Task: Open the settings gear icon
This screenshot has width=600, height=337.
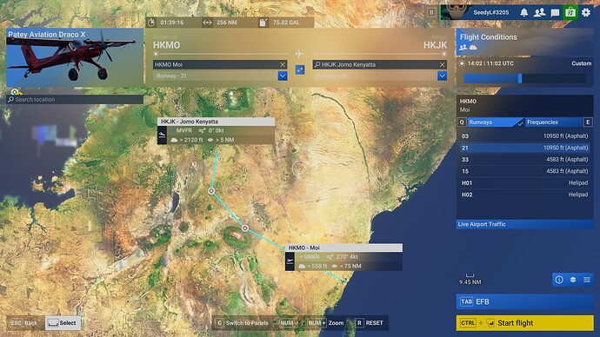Action: [x=586, y=13]
